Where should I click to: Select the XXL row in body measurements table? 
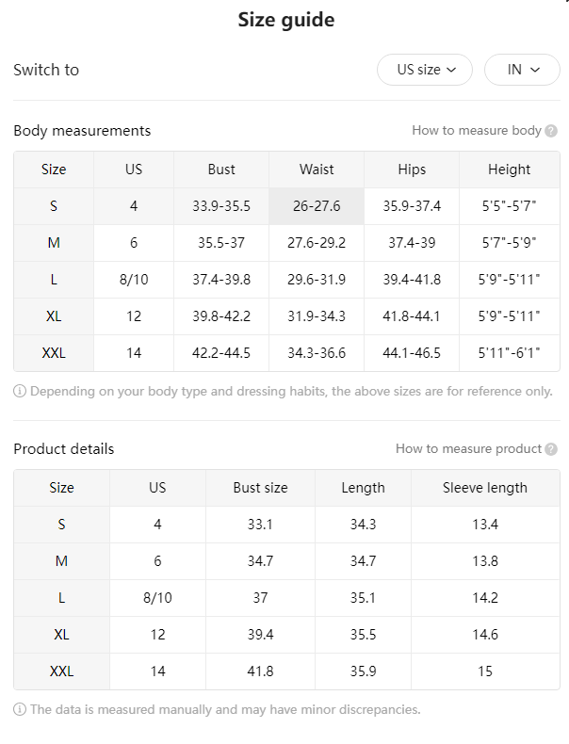point(286,353)
